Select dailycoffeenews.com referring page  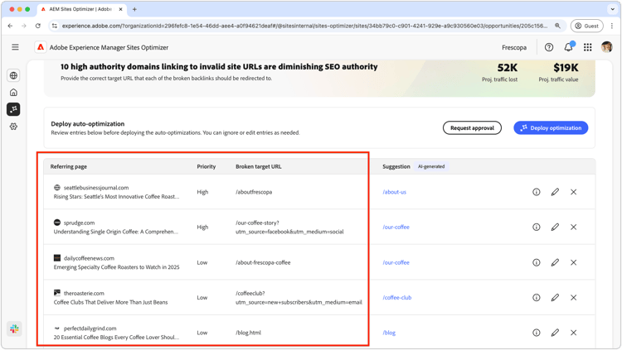(x=89, y=258)
